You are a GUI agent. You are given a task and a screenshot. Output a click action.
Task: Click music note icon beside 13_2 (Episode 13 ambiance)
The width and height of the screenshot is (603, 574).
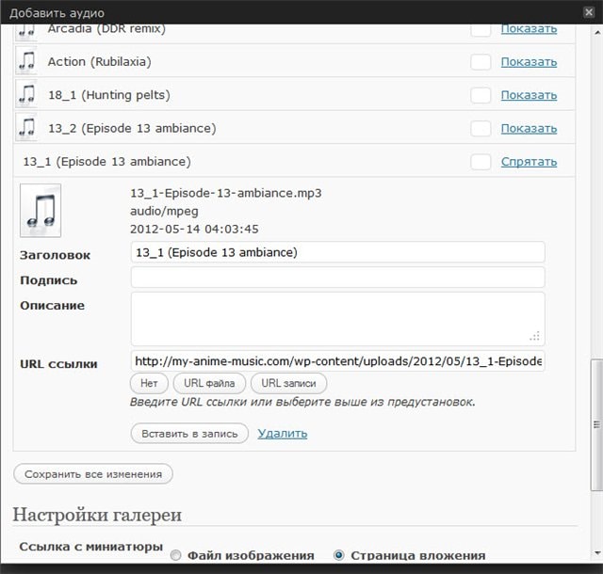point(26,128)
